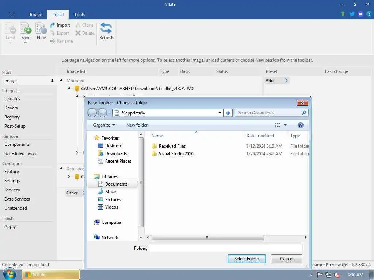The width and height of the screenshot is (374, 280).
Task: Click the search magnifier icon
Action: tap(304, 113)
